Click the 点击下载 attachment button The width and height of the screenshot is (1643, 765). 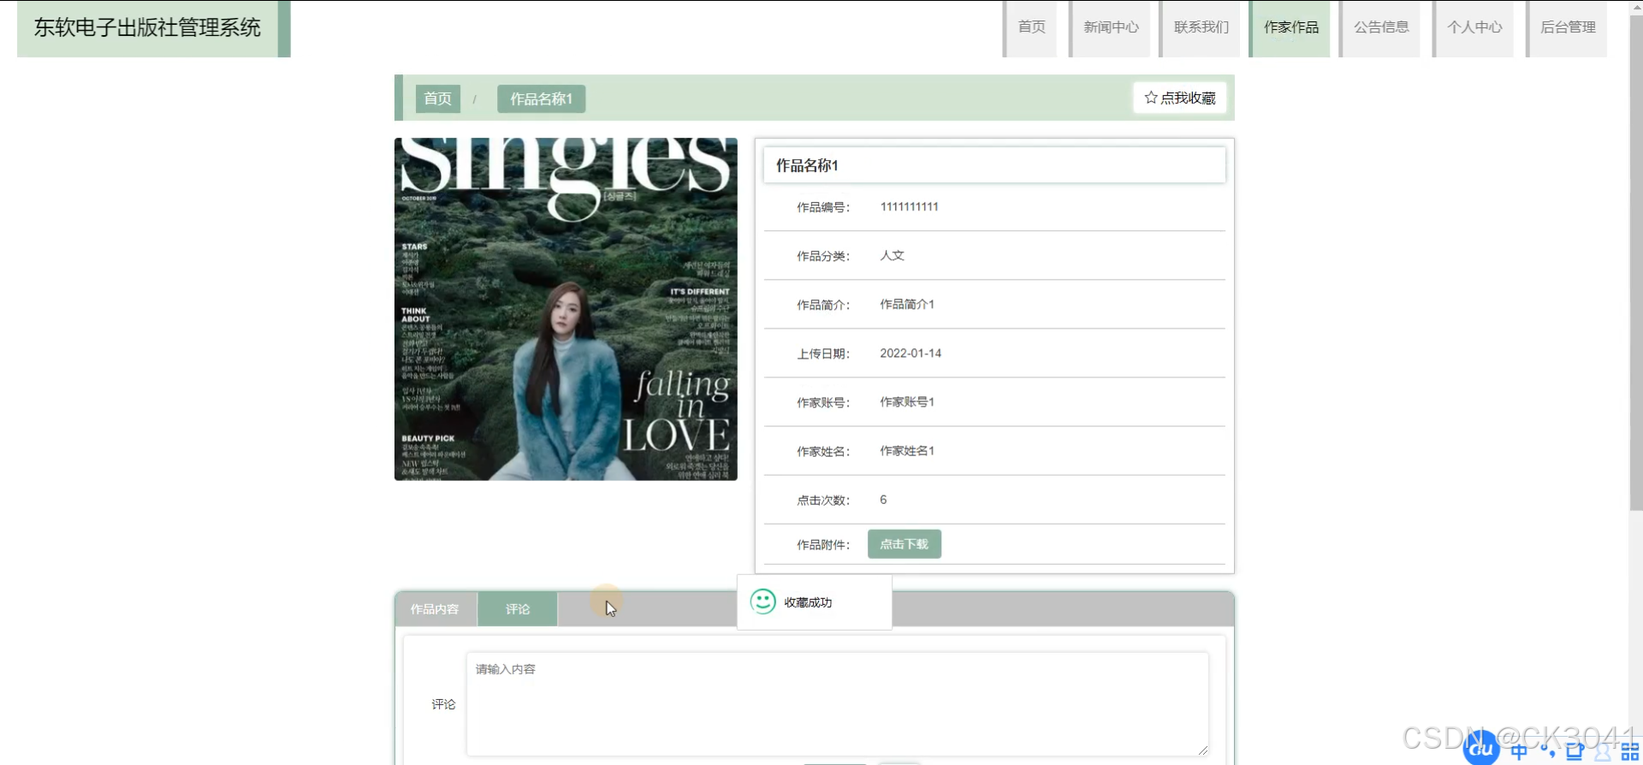coord(905,544)
